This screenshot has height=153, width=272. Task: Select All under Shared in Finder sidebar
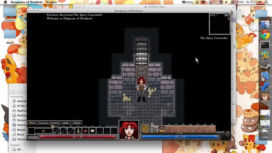coord(17,149)
